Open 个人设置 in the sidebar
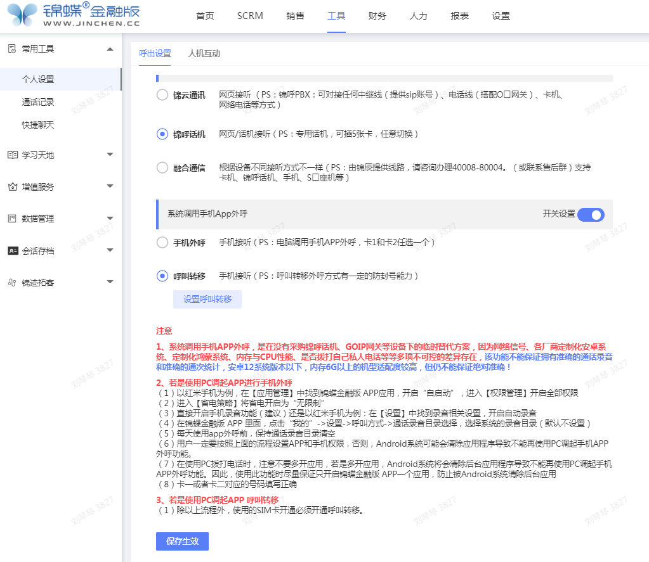Image resolution: width=649 pixels, height=562 pixels. click(60, 79)
